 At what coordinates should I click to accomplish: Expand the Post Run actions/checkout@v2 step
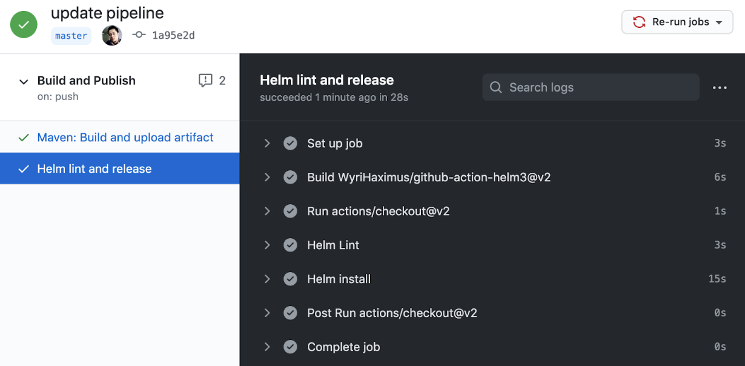[x=267, y=313]
